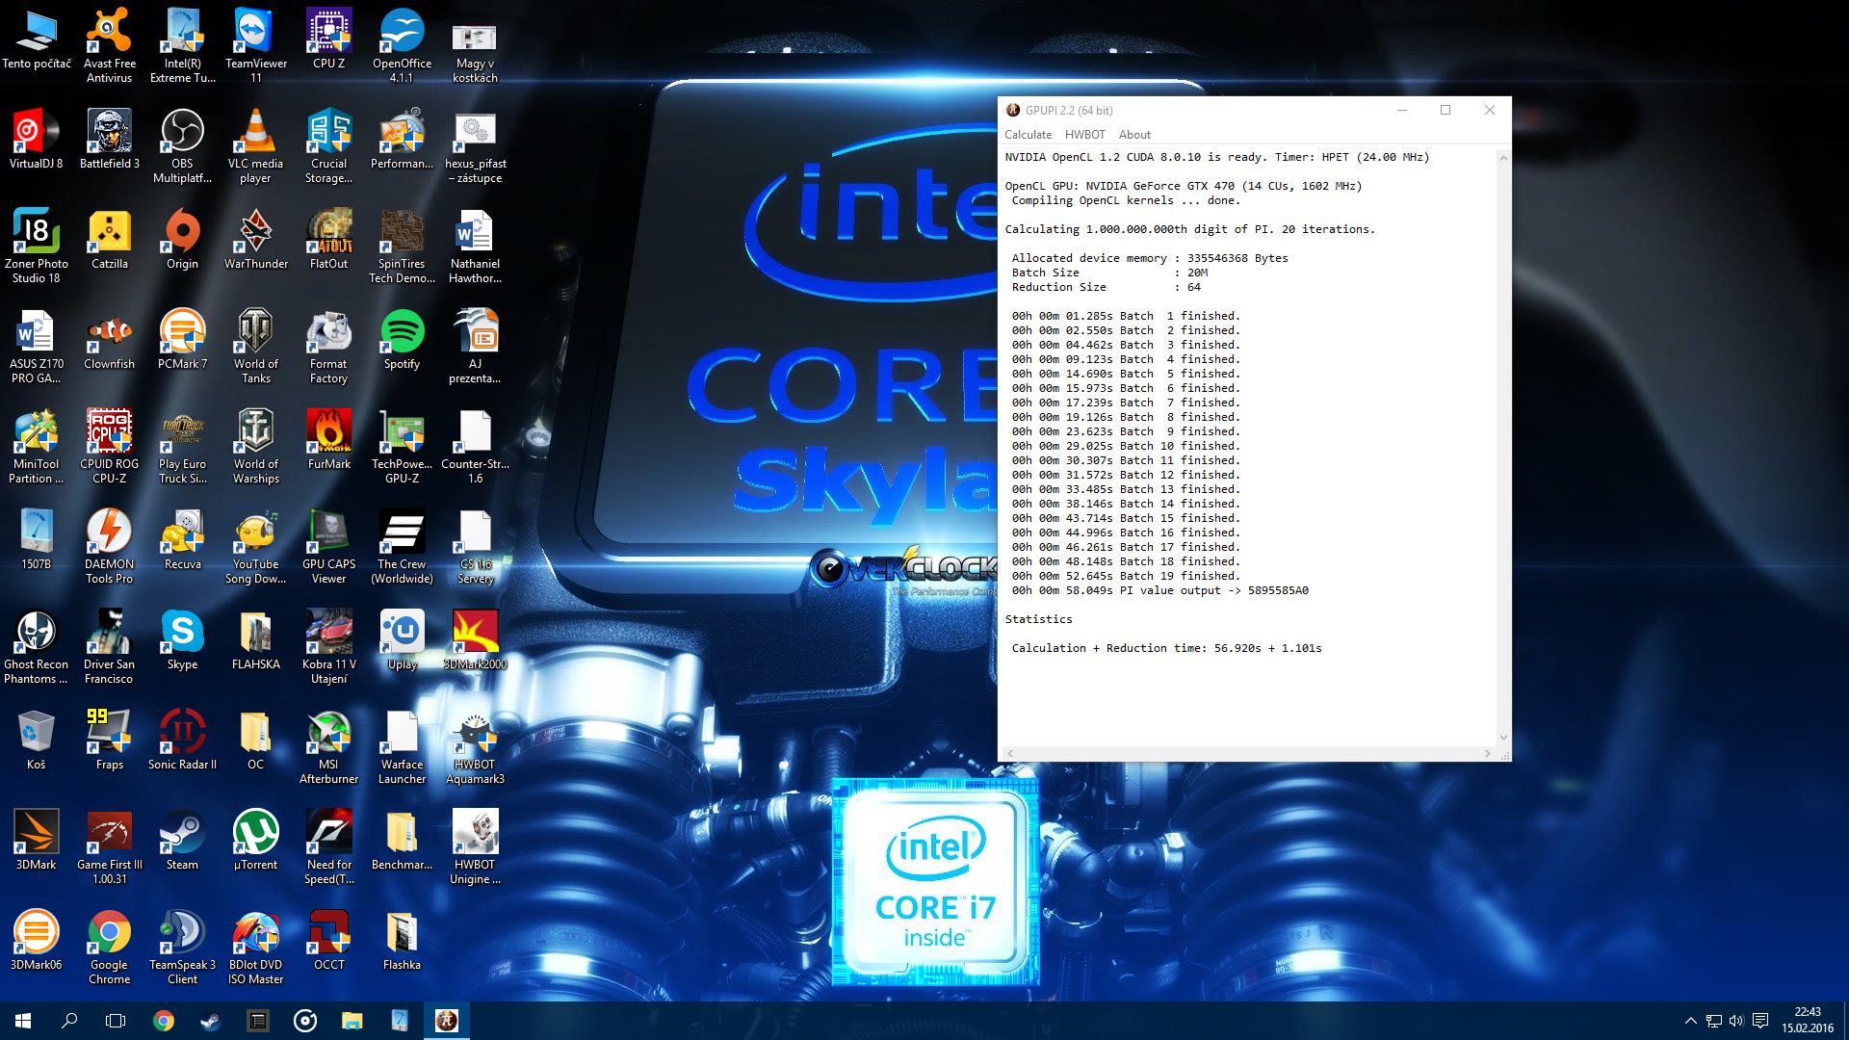This screenshot has width=1849, height=1040.
Task: Select the TechPowerUp GPU-Z icon
Action: 402,447
